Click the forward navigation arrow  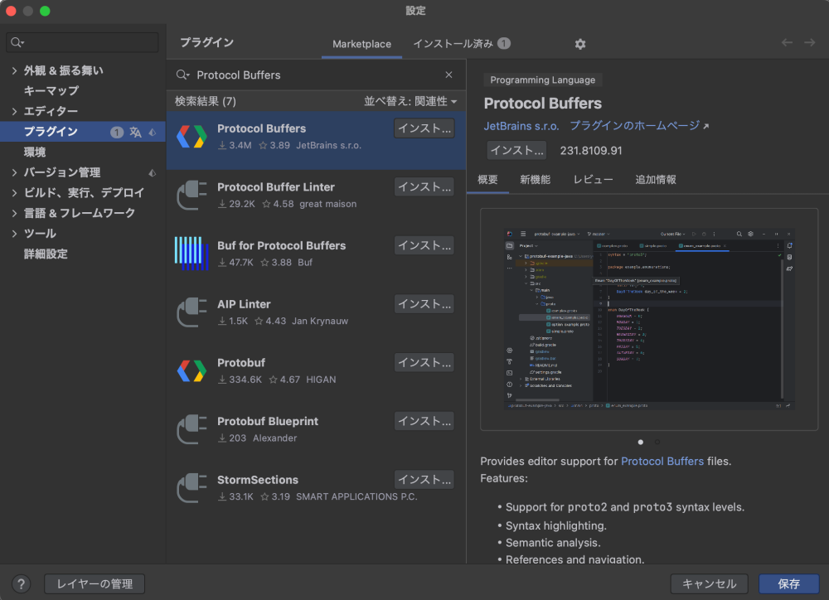(x=809, y=42)
